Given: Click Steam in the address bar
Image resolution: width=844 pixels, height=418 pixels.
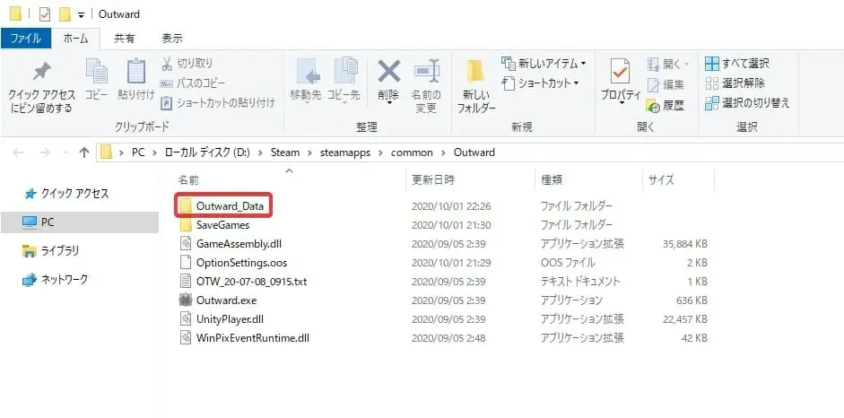Looking at the screenshot, I should 284,152.
